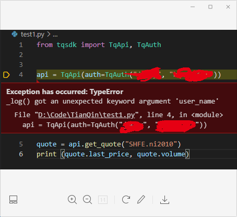Expand the breadcrumb ellipsis after test1.py
Image resolution: width=237 pixels, height=217 pixels.
tap(55, 36)
